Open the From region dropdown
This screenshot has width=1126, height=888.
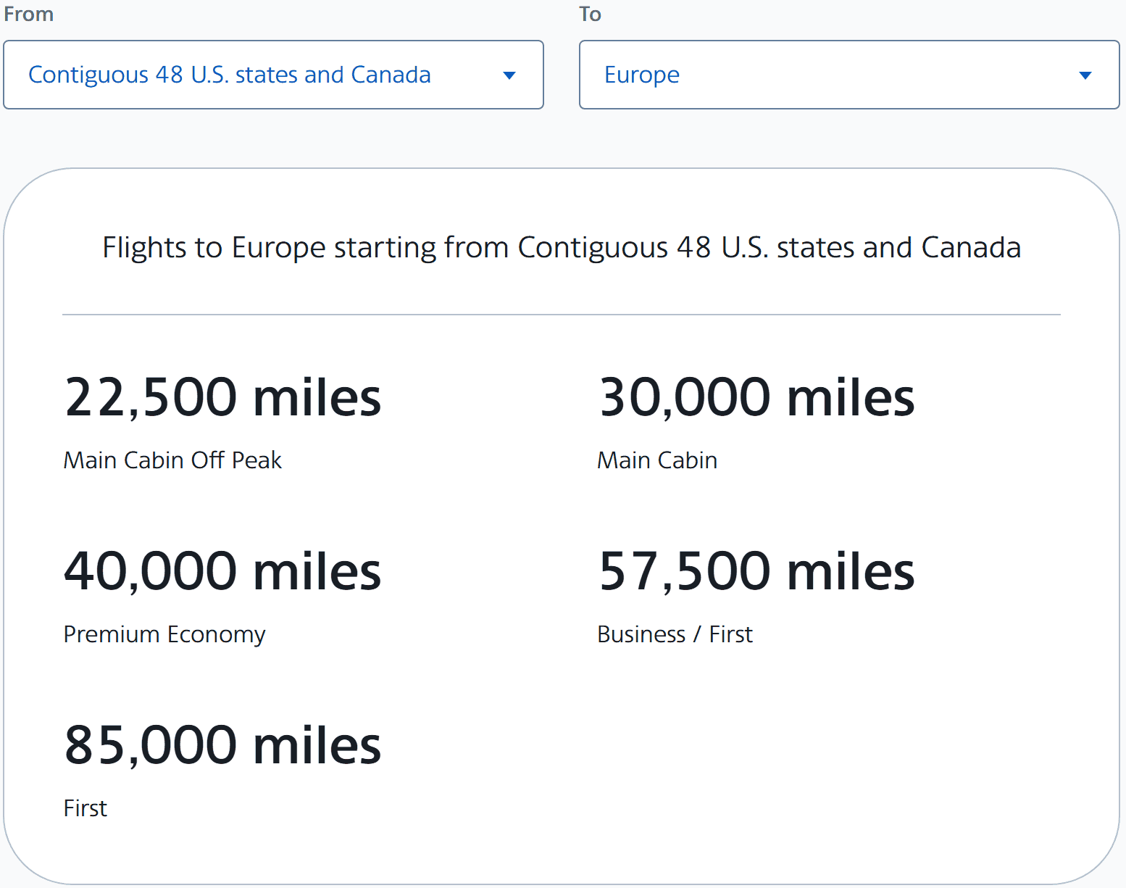pos(273,75)
